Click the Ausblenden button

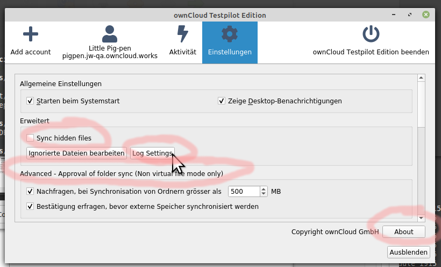click(408, 252)
